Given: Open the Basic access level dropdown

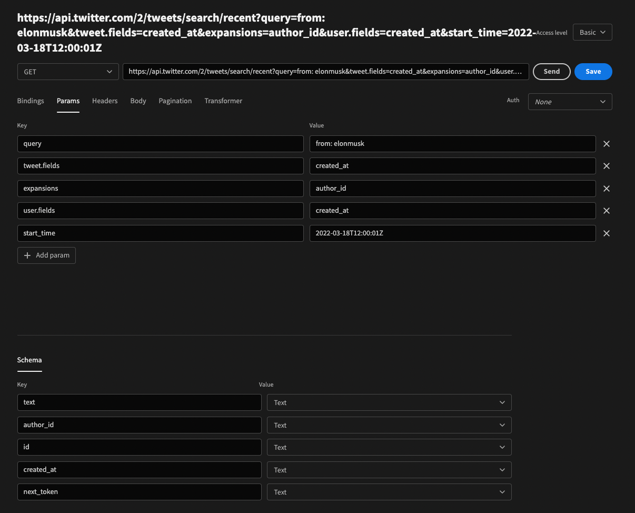Looking at the screenshot, I should pyautogui.click(x=592, y=32).
